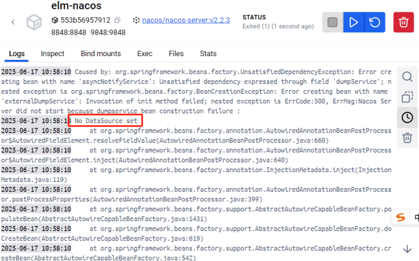Jump to the logs bottom with the down arrow

(x=407, y=249)
